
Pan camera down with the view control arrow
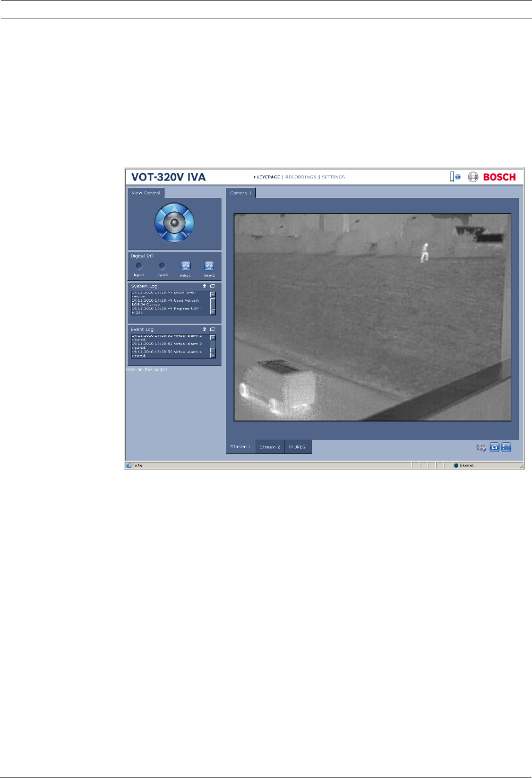pyautogui.click(x=174, y=236)
